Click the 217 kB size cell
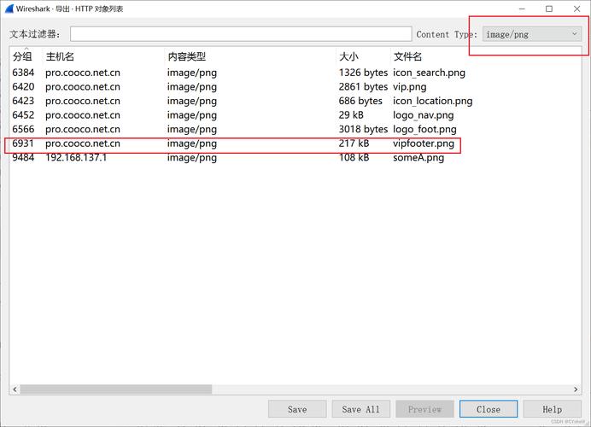591x427 pixels. point(354,143)
